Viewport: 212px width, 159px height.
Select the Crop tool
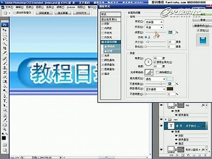click(x=4, y=48)
